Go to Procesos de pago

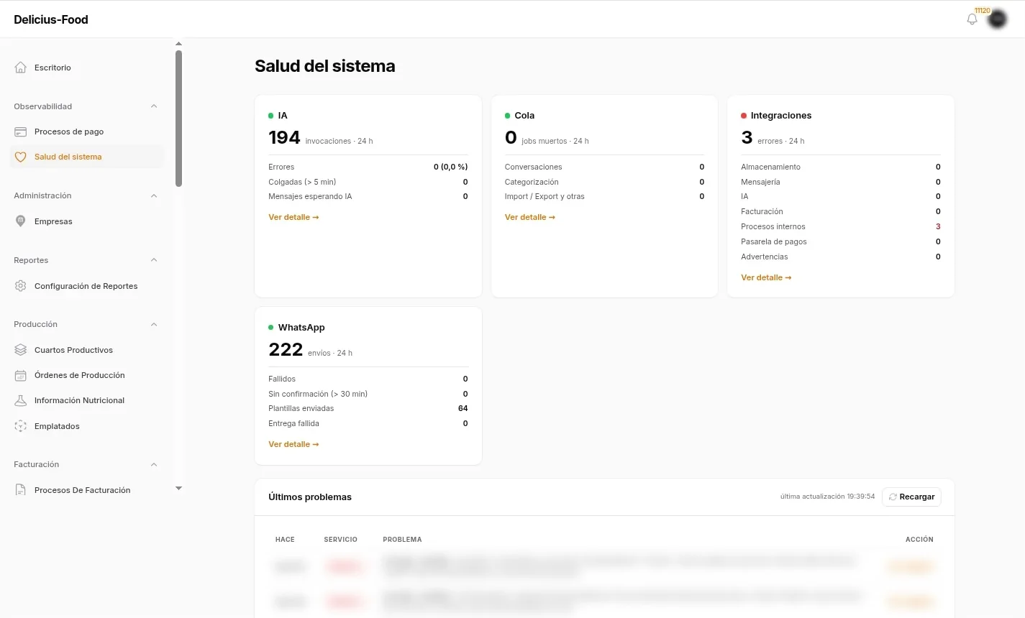87,132
